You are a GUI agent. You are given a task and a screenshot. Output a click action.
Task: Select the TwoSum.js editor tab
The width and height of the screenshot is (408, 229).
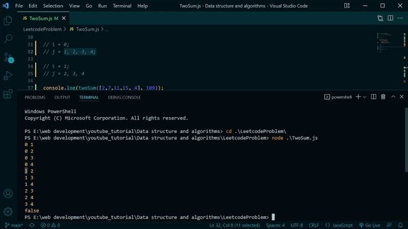(x=44, y=18)
